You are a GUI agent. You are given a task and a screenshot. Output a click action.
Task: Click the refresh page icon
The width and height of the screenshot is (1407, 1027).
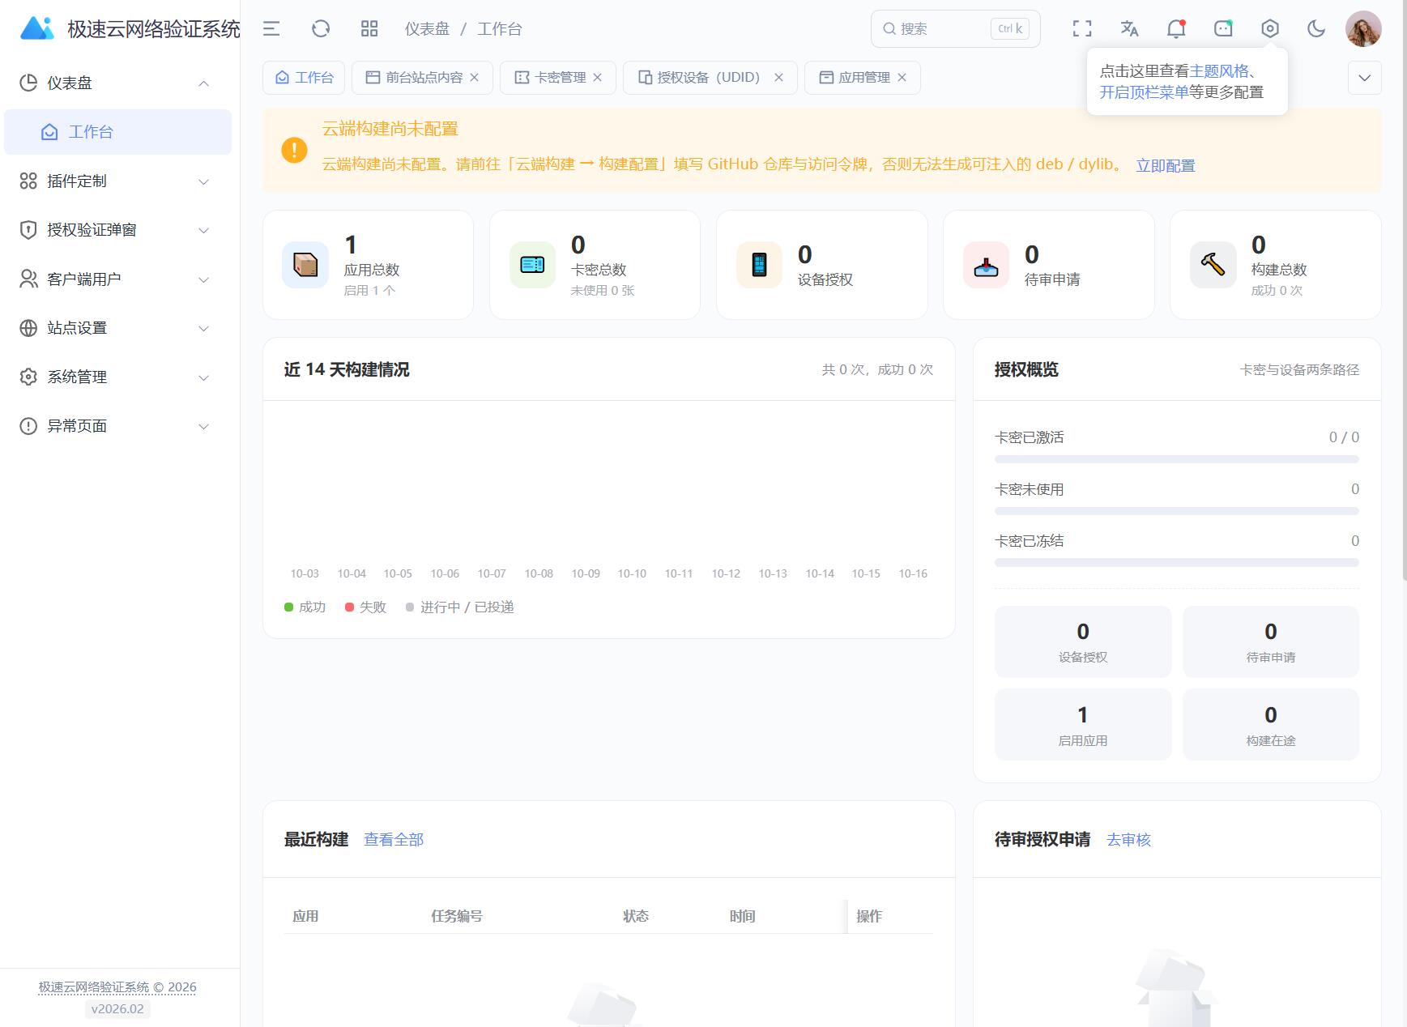(x=321, y=29)
